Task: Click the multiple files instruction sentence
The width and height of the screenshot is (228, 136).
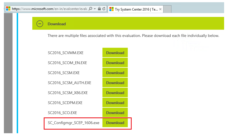Action: tap(133, 36)
